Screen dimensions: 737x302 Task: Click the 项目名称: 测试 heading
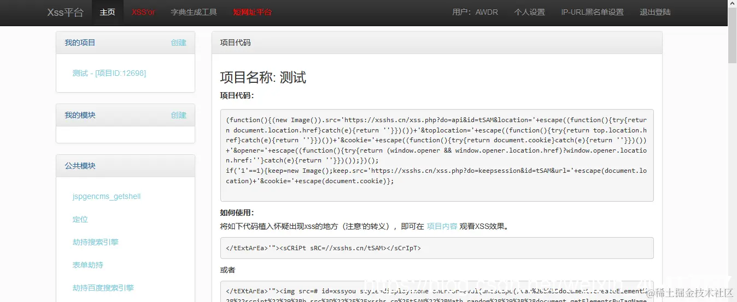click(x=263, y=77)
